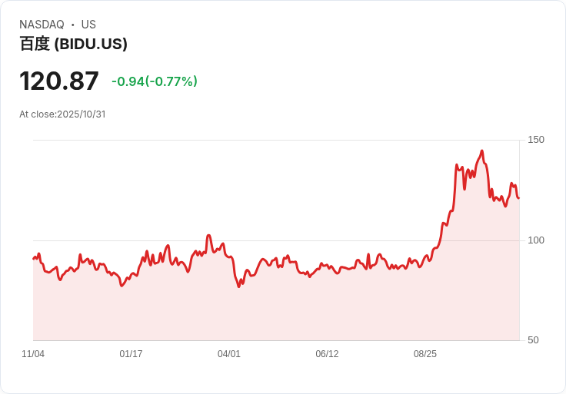Click the US market label
566x394 pixels.
pyautogui.click(x=88, y=25)
